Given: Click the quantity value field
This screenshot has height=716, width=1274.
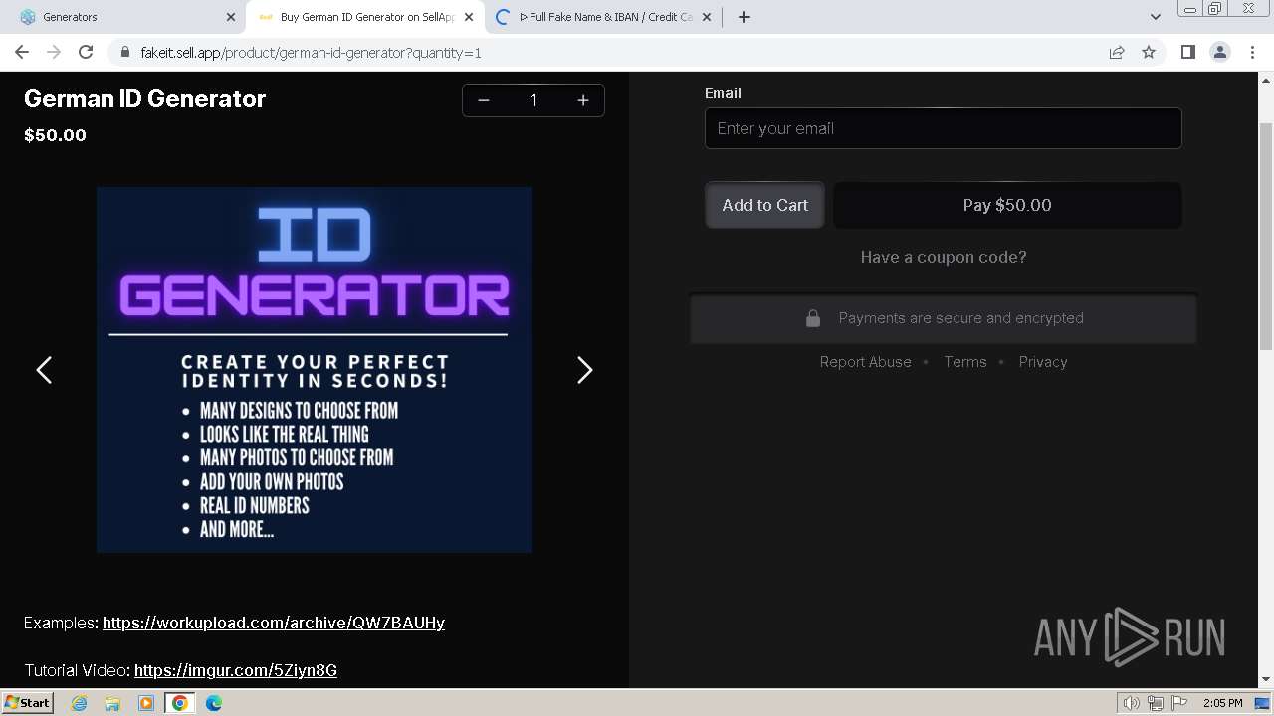Looking at the screenshot, I should [x=533, y=100].
